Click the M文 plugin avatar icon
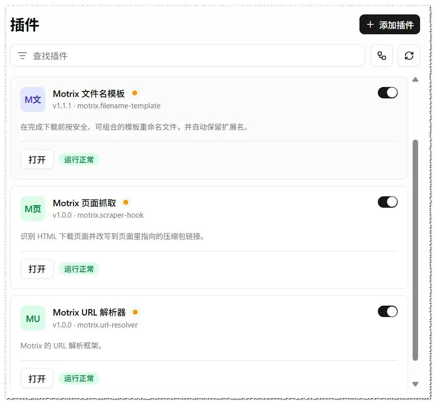The image size is (436, 404). pyautogui.click(x=33, y=99)
